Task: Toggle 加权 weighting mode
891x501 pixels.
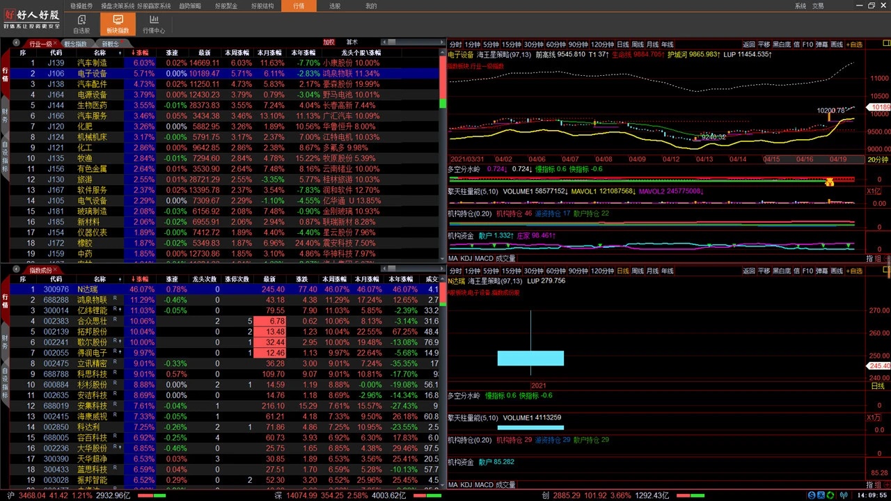Action: click(329, 42)
